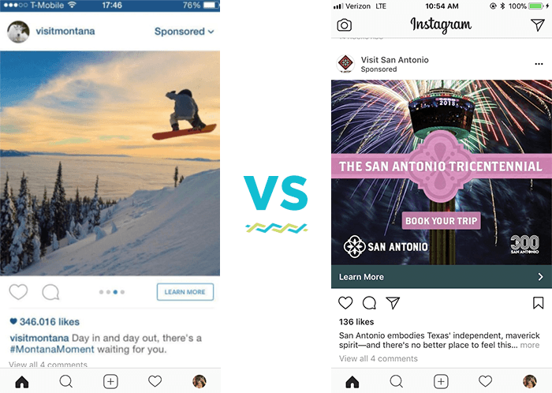552x393 pixels.
Task: Open the #MontanaMoment hashtag link
Action: coord(52,350)
